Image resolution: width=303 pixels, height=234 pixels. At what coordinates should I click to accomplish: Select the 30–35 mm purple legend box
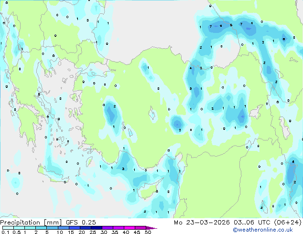pyautogui.click(x=107, y=228)
